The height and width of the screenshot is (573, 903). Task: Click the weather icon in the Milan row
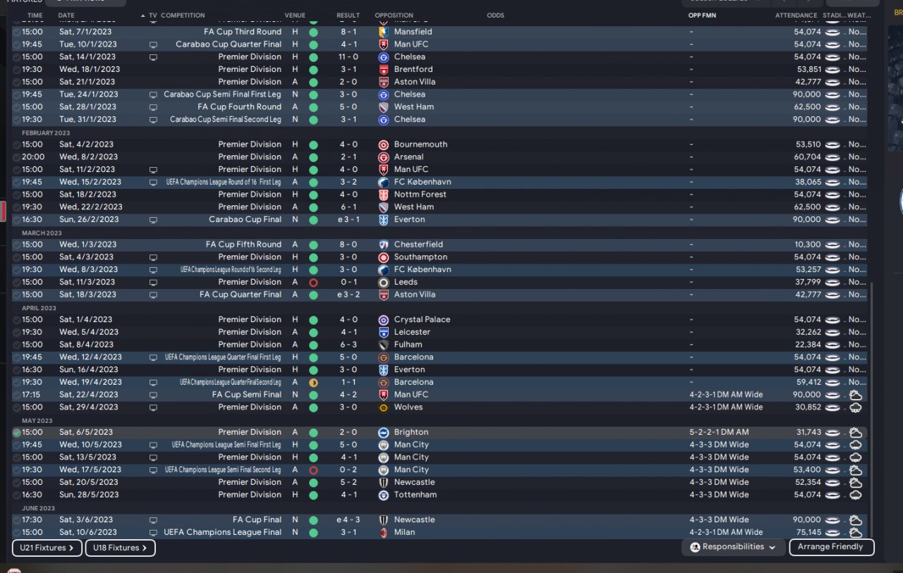tap(856, 532)
